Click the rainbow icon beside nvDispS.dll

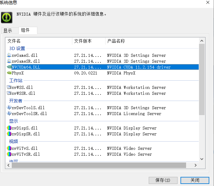point(9,128)
